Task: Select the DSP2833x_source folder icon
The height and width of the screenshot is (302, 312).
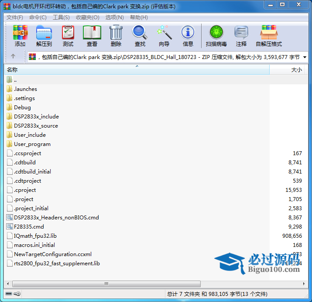Action: 9,125
